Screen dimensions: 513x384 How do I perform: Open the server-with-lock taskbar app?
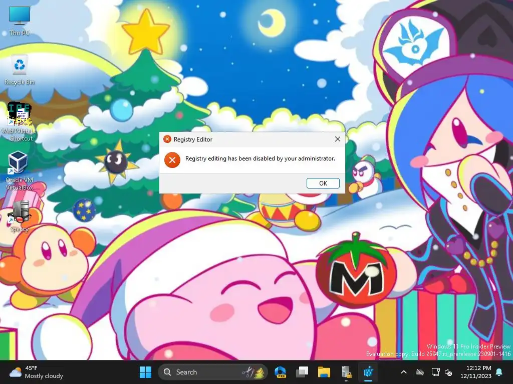point(346,372)
